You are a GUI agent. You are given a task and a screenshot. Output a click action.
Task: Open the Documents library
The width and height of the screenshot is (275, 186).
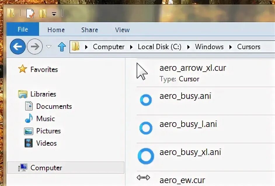(x=54, y=106)
